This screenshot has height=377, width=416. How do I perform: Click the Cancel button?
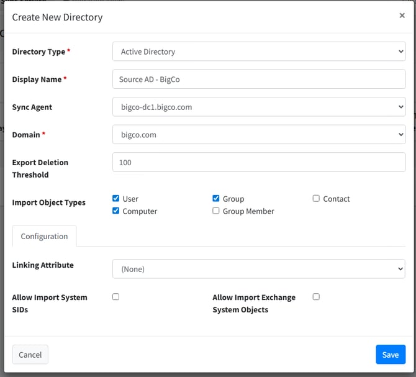tap(30, 355)
